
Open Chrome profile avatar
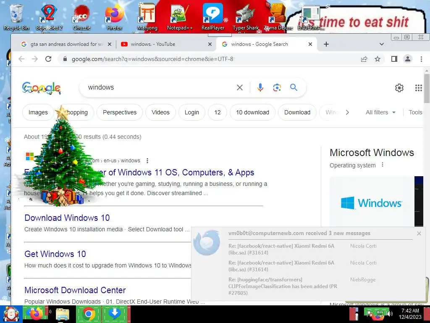coord(408,59)
